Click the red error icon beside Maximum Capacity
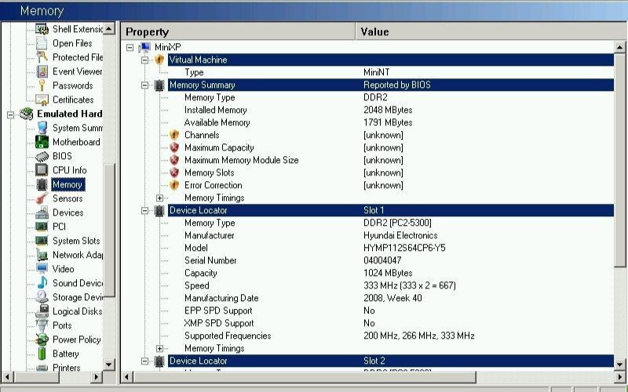The image size is (628, 392). [173, 147]
